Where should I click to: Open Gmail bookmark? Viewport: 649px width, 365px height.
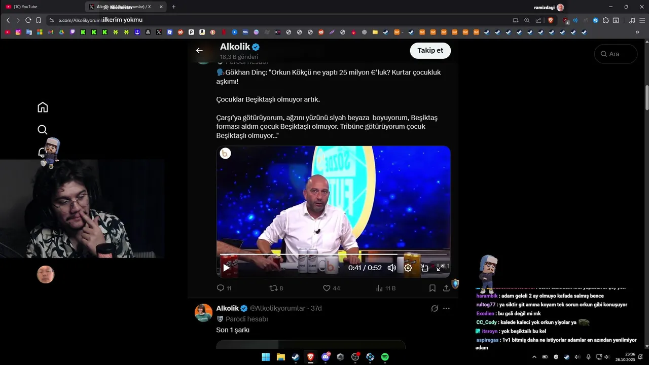point(51,32)
